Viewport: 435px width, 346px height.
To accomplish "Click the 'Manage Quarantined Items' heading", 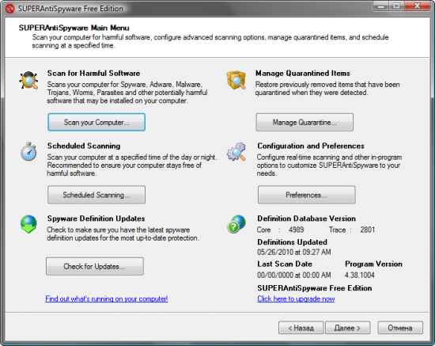I will pos(303,74).
